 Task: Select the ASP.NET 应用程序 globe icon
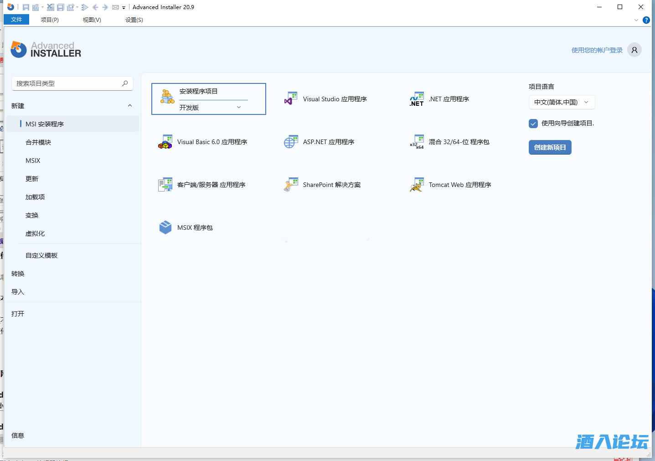point(291,142)
